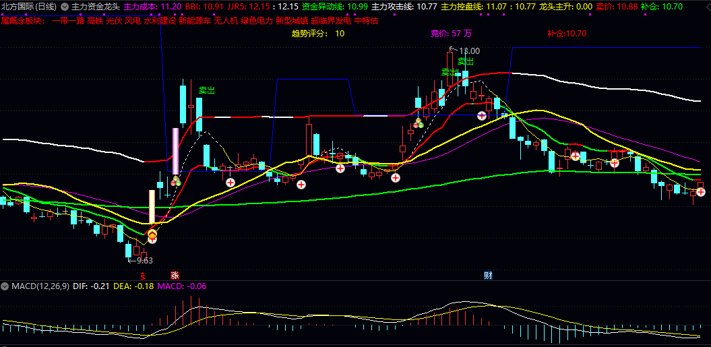Click the 龙头主升: 0.00 value
Image resolution: width=711 pixels, height=347 pixels.
pyautogui.click(x=566, y=7)
